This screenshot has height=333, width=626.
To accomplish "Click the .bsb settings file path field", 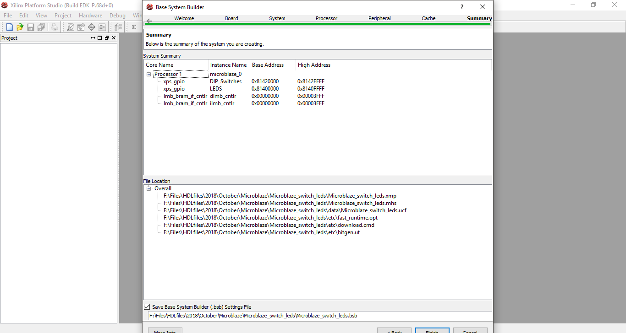I will coord(319,316).
